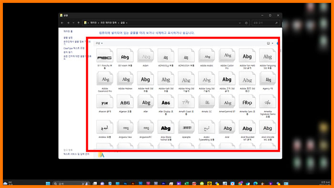Select the Aparajita font thumbnail
Viewport: 334px width, 188px height.
[x=186, y=127]
